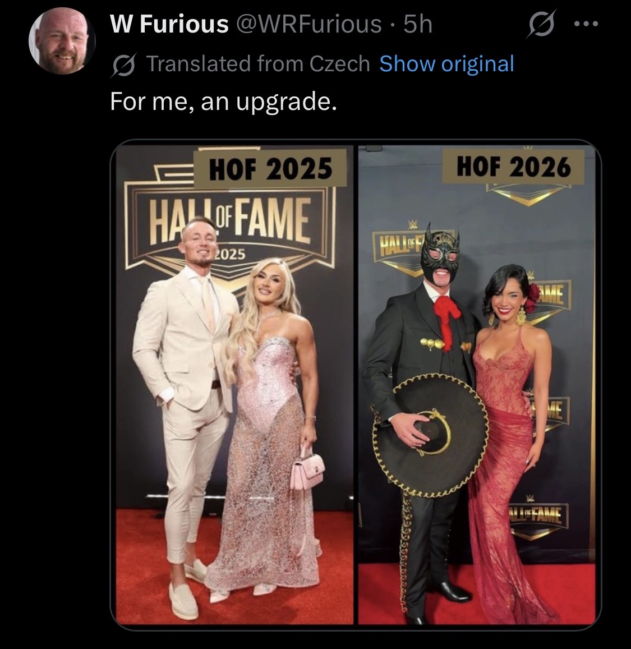Open the HOF 2025 photo
The width and height of the screenshot is (631, 649).
click(x=234, y=384)
